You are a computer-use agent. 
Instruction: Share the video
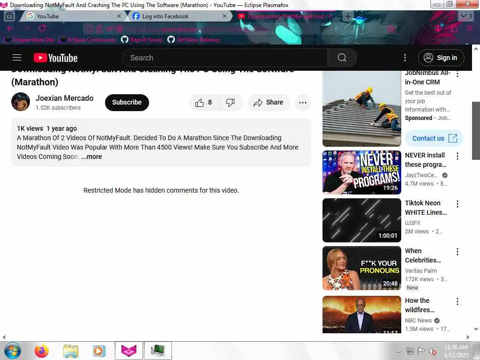[x=268, y=103]
